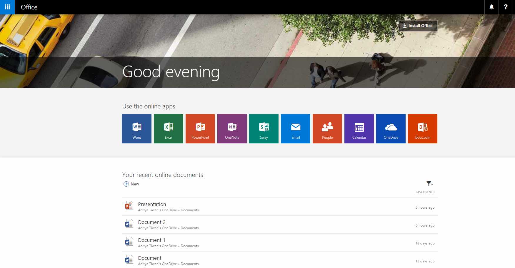Open Aditya Tiwari's OneDrive Documents folder
515x268 pixels.
tap(169, 210)
